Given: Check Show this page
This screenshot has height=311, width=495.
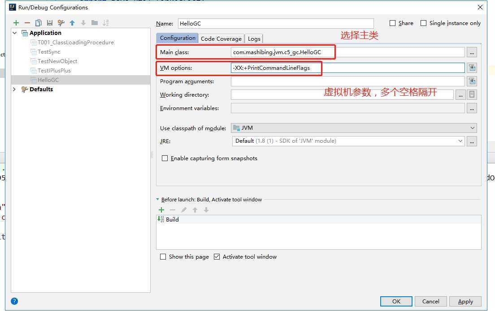Looking at the screenshot, I should (163, 257).
